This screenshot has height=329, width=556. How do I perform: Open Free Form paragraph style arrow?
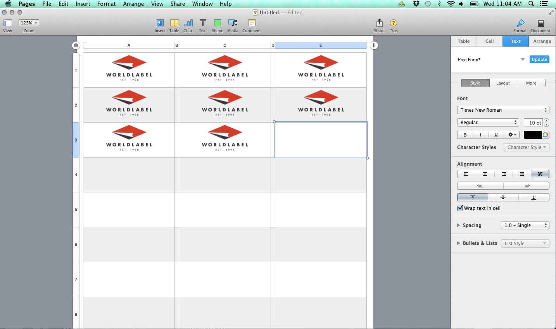523,59
